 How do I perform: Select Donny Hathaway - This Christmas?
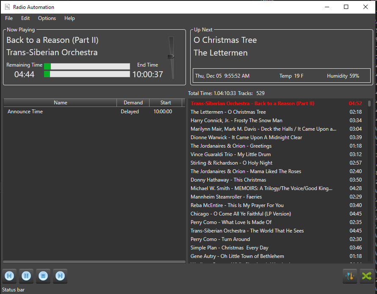pos(277,180)
